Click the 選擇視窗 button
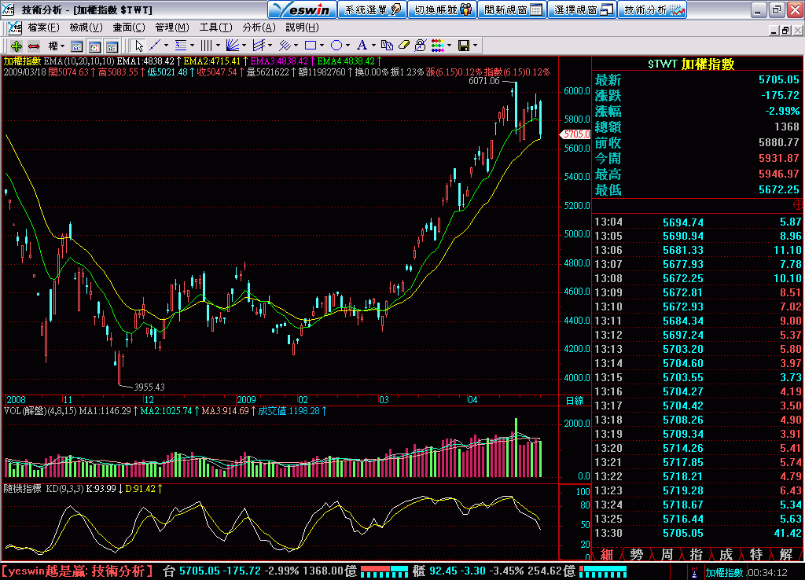This screenshot has width=805, height=580. 583,9
